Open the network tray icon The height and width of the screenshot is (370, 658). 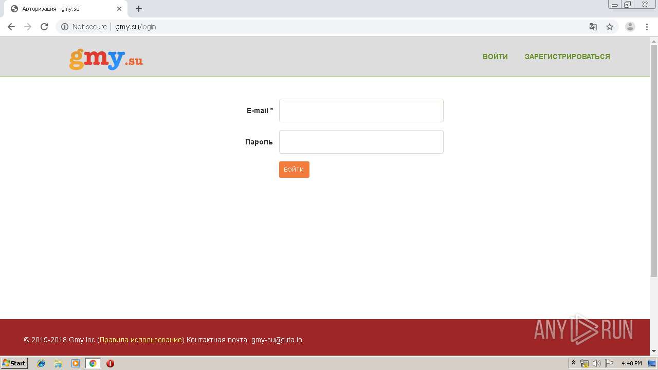(584, 363)
